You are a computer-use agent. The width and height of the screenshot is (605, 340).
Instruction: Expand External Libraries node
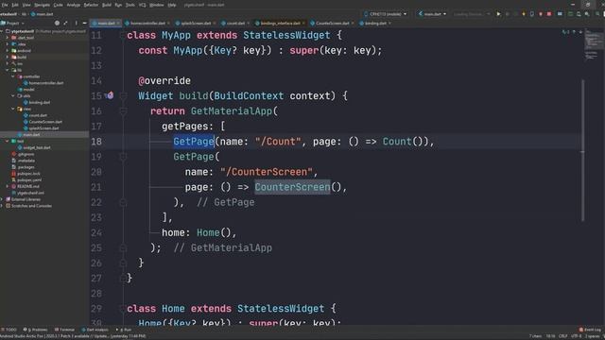point(2,199)
